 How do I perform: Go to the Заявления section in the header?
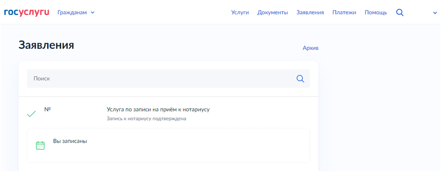point(310,12)
